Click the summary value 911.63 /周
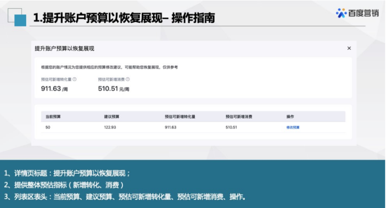Screen dimensions: 386x208 pyautogui.click(x=54, y=89)
